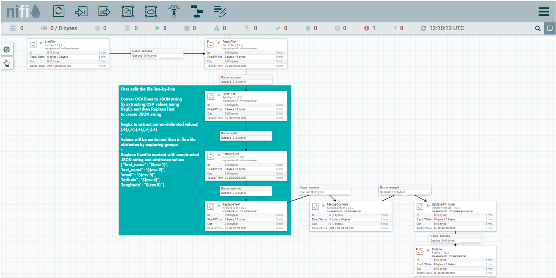Select the matched connection label
556x278 pixels.
[246, 191]
